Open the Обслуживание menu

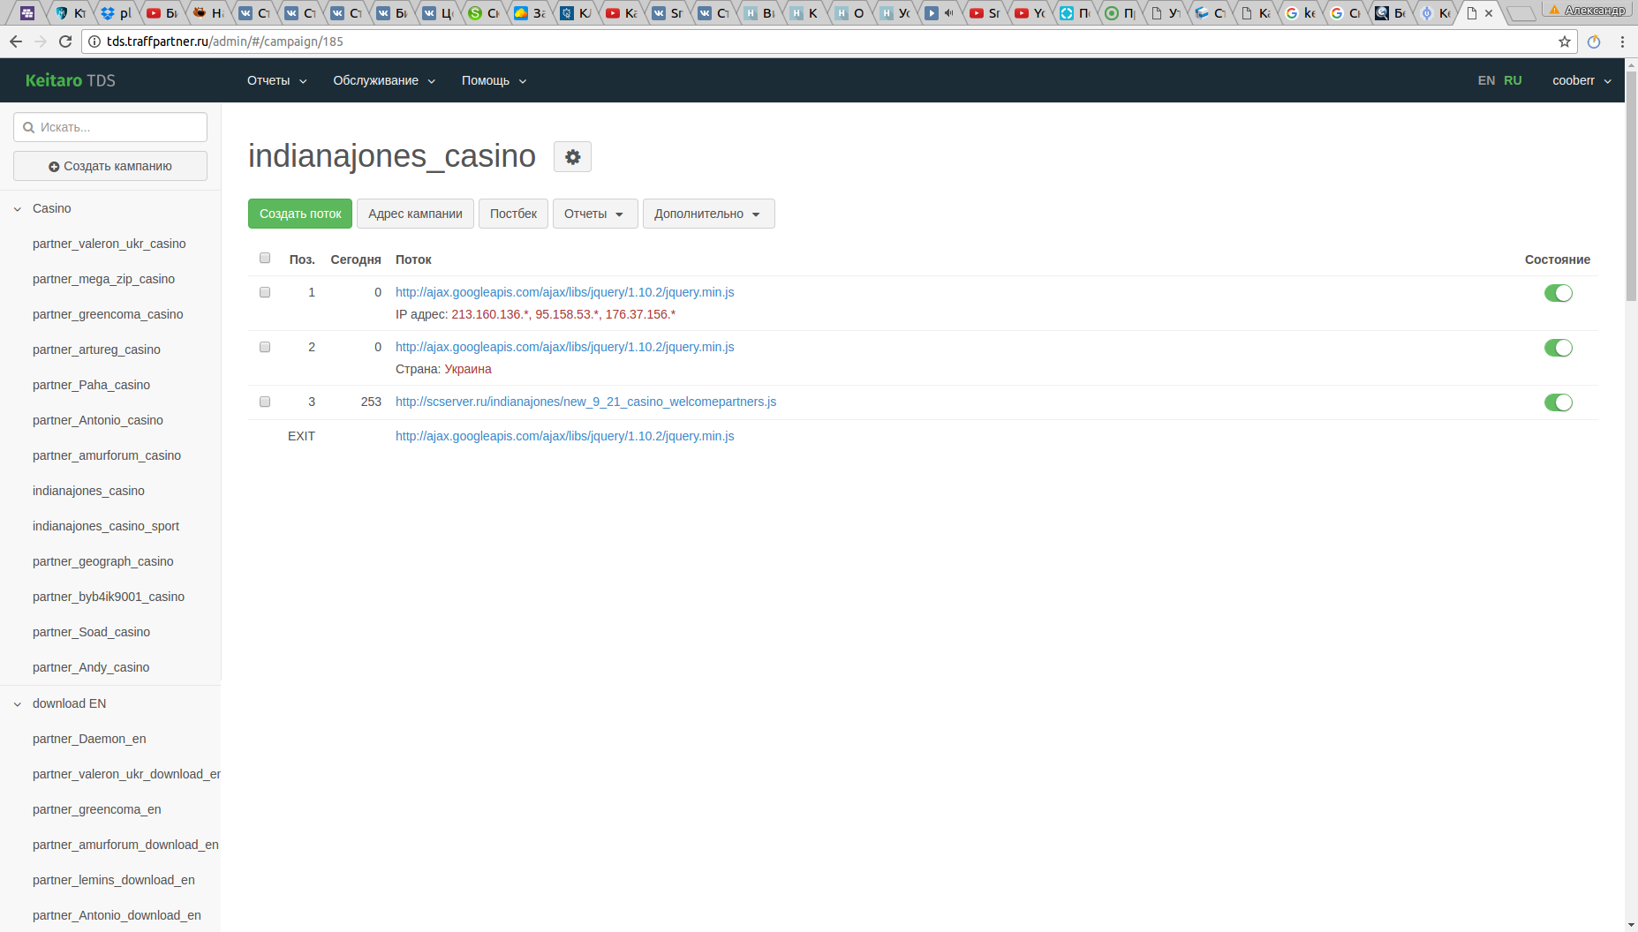point(384,80)
